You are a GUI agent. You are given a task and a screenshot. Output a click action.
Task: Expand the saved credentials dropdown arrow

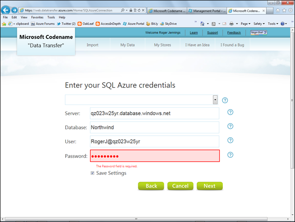(215, 100)
